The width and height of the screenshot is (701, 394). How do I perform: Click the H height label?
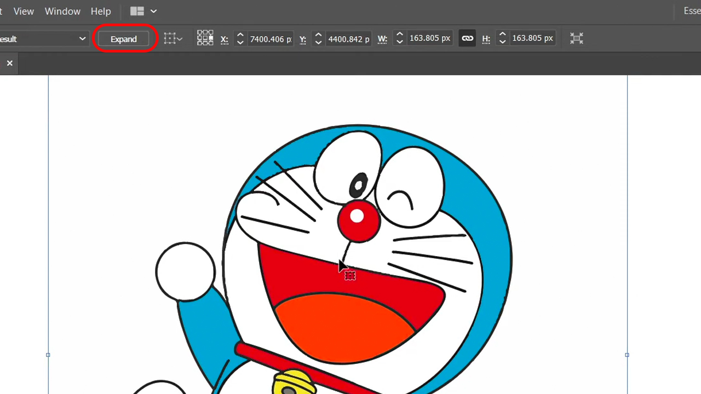[486, 39]
